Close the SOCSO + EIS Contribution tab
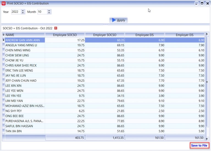 point(56,28)
